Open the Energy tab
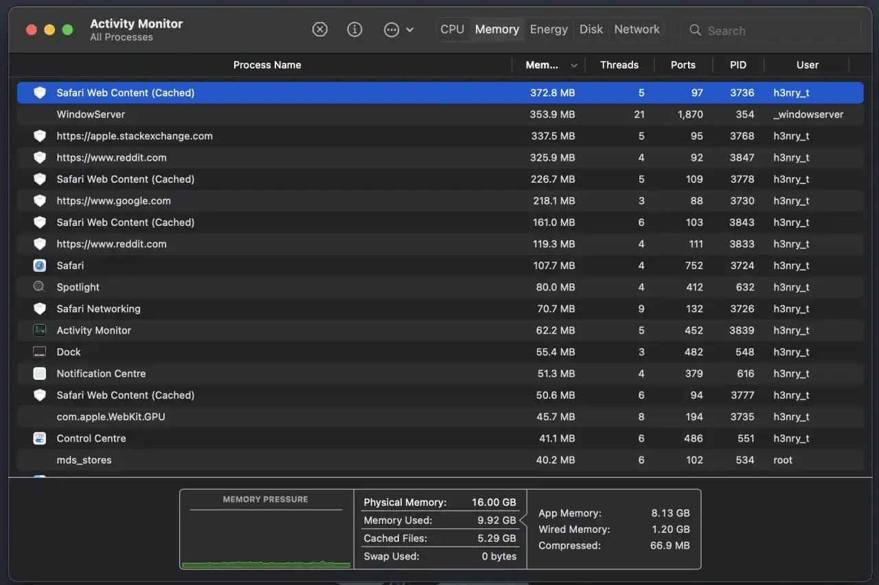The height and width of the screenshot is (585, 879). tap(549, 30)
